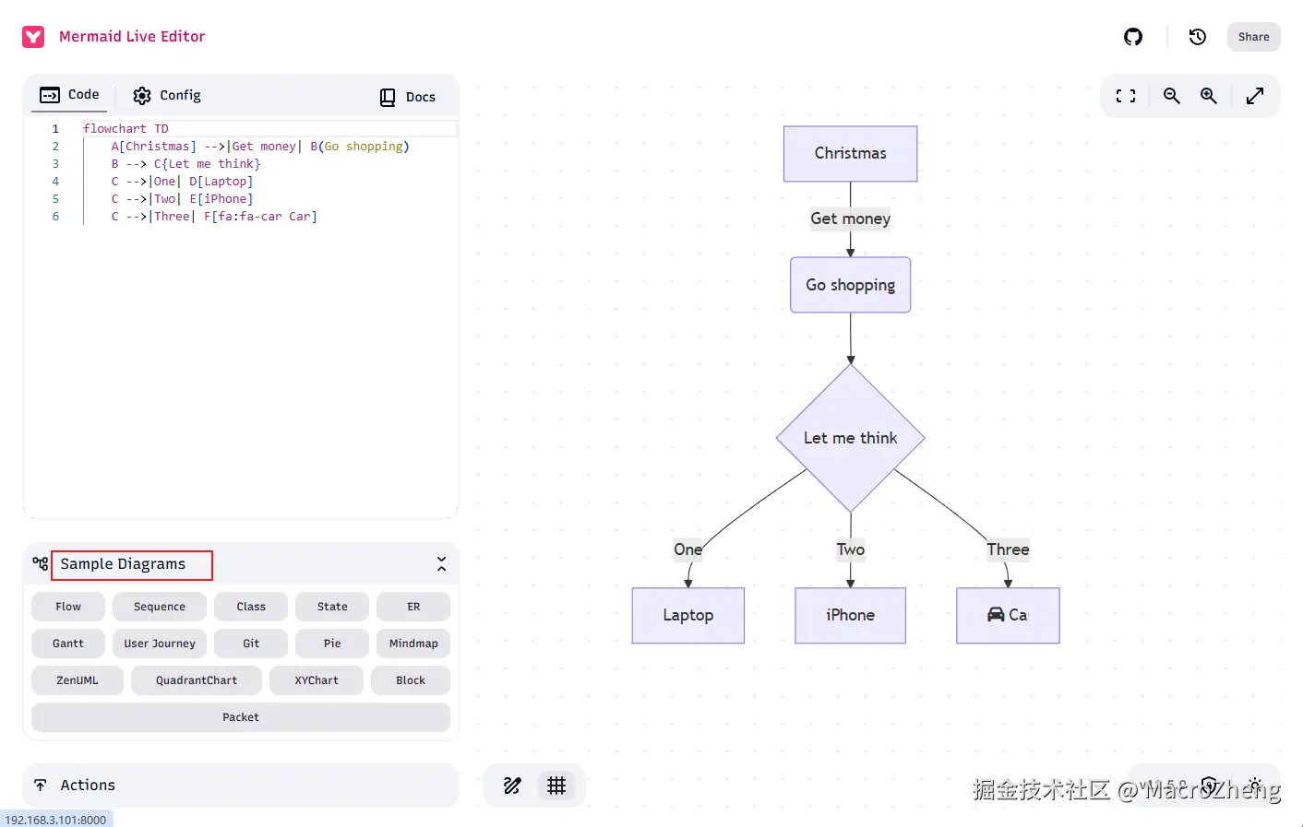Image resolution: width=1303 pixels, height=827 pixels.
Task: Expand diagram to full screen
Action: point(1255,96)
